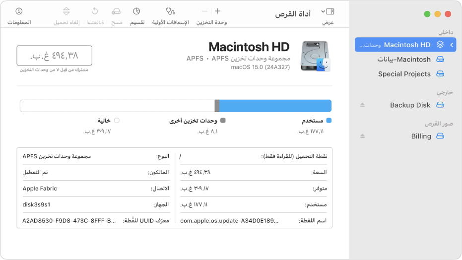Image resolution: width=462 pixels, height=260 pixels.
Task: Click the connection value Apple Fabric
Action: tap(40, 189)
